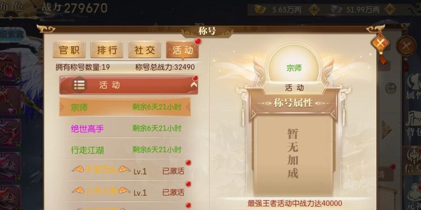Tap the plus icon beside 5.65万两

tap(314, 9)
